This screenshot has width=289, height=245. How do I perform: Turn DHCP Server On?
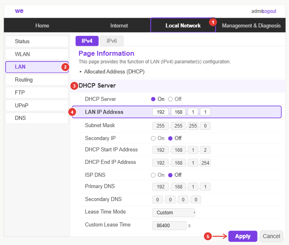tap(153, 99)
